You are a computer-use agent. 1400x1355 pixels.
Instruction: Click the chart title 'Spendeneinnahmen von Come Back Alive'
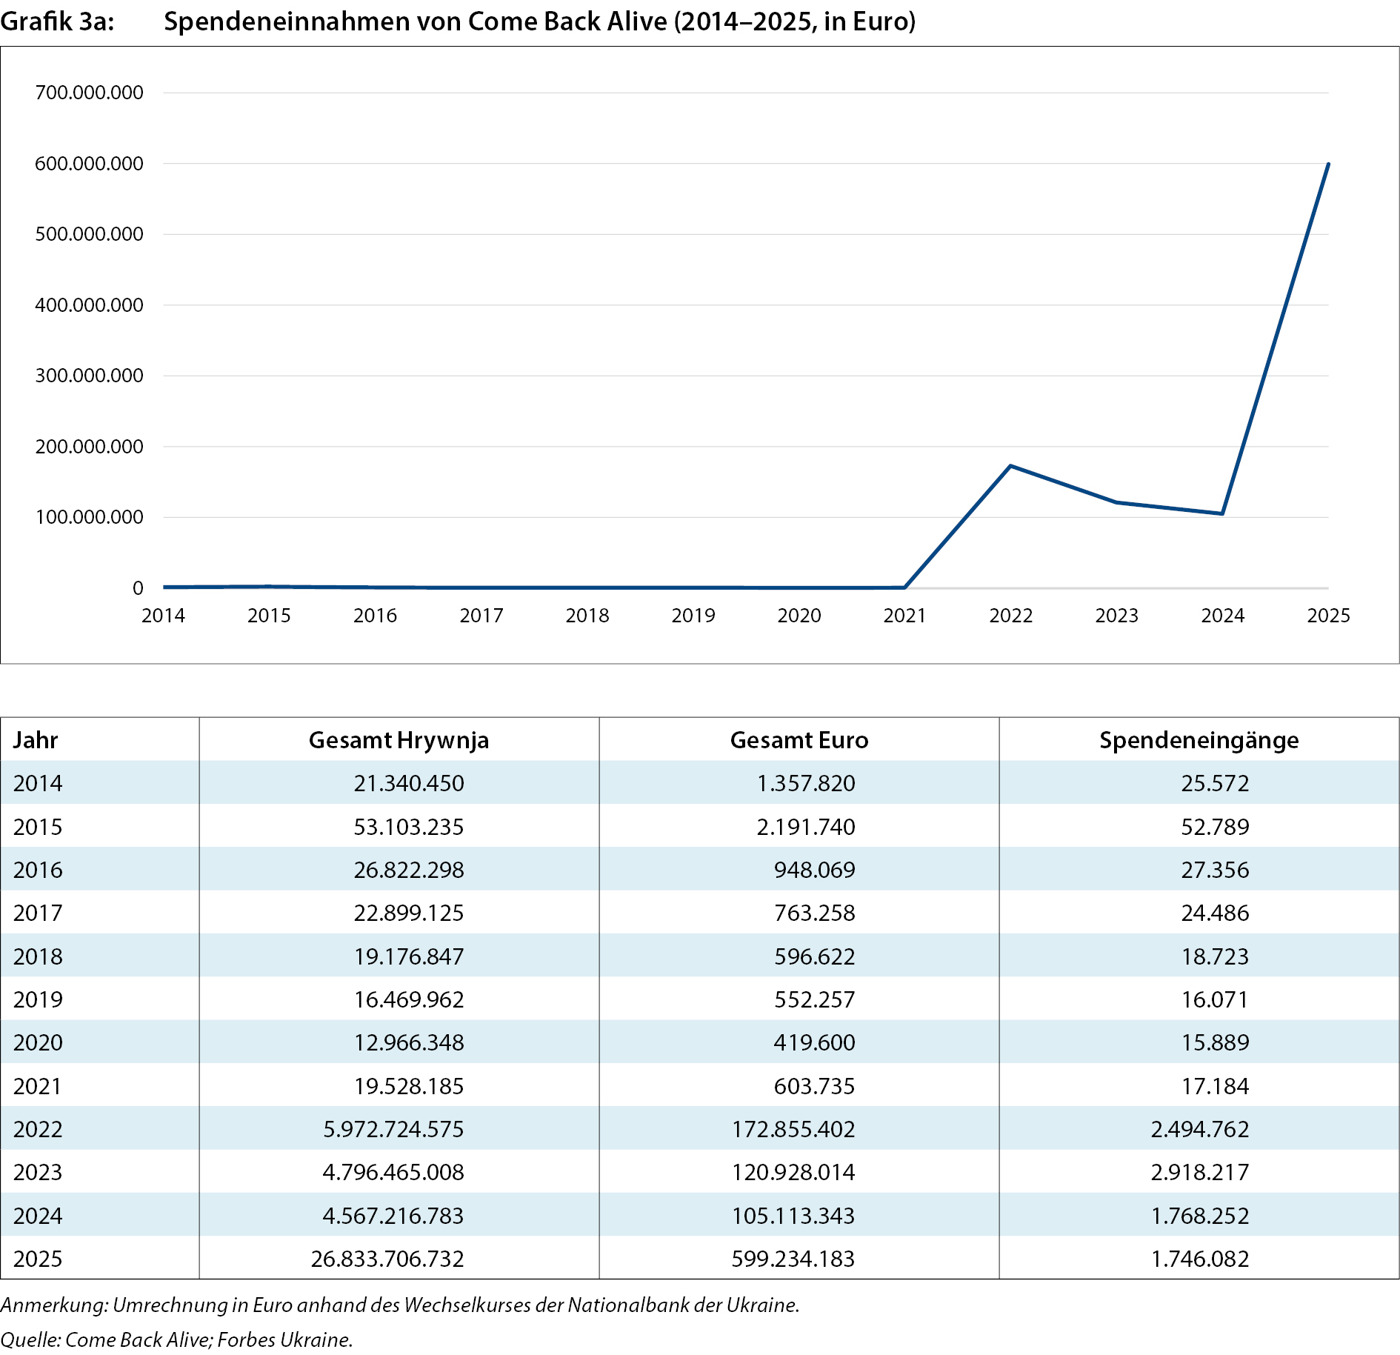[x=539, y=21]
